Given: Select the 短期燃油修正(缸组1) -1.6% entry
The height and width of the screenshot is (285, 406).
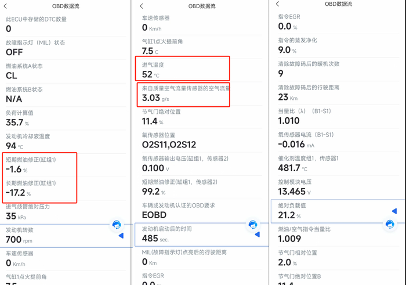Looking at the screenshot, I should (x=39, y=165).
